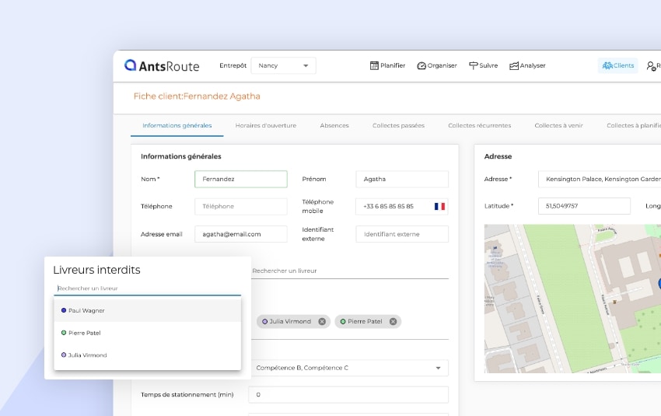Click the Adresse email input field
The image size is (661, 416).
pyautogui.click(x=240, y=234)
